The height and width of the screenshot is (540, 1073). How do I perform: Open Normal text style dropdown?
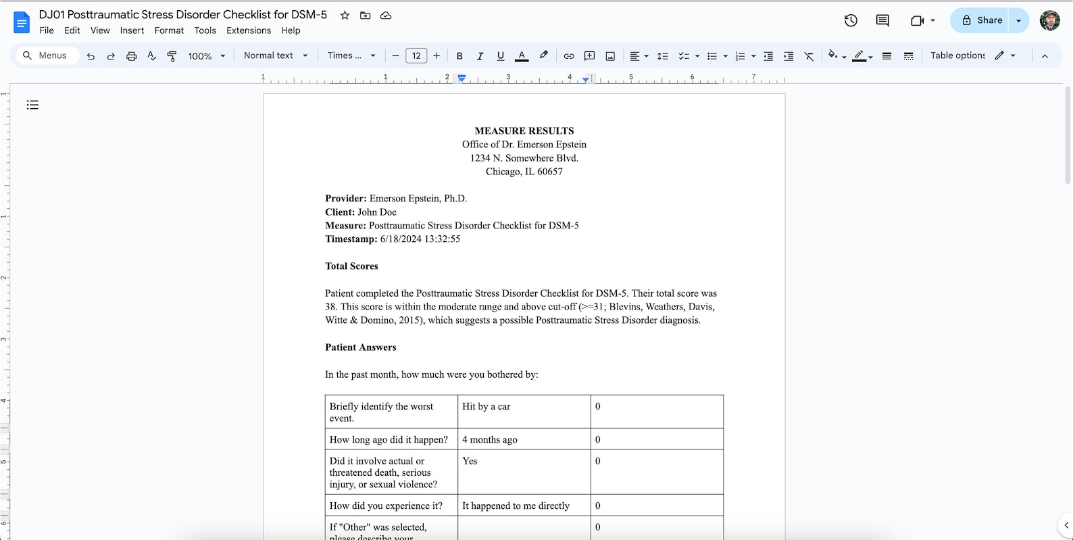[x=276, y=55]
